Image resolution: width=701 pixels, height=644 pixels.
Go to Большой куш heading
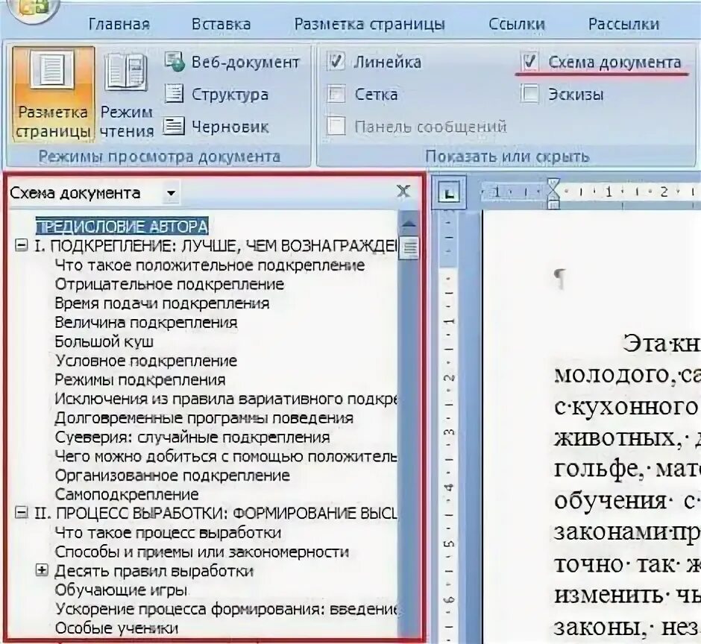[104, 342]
